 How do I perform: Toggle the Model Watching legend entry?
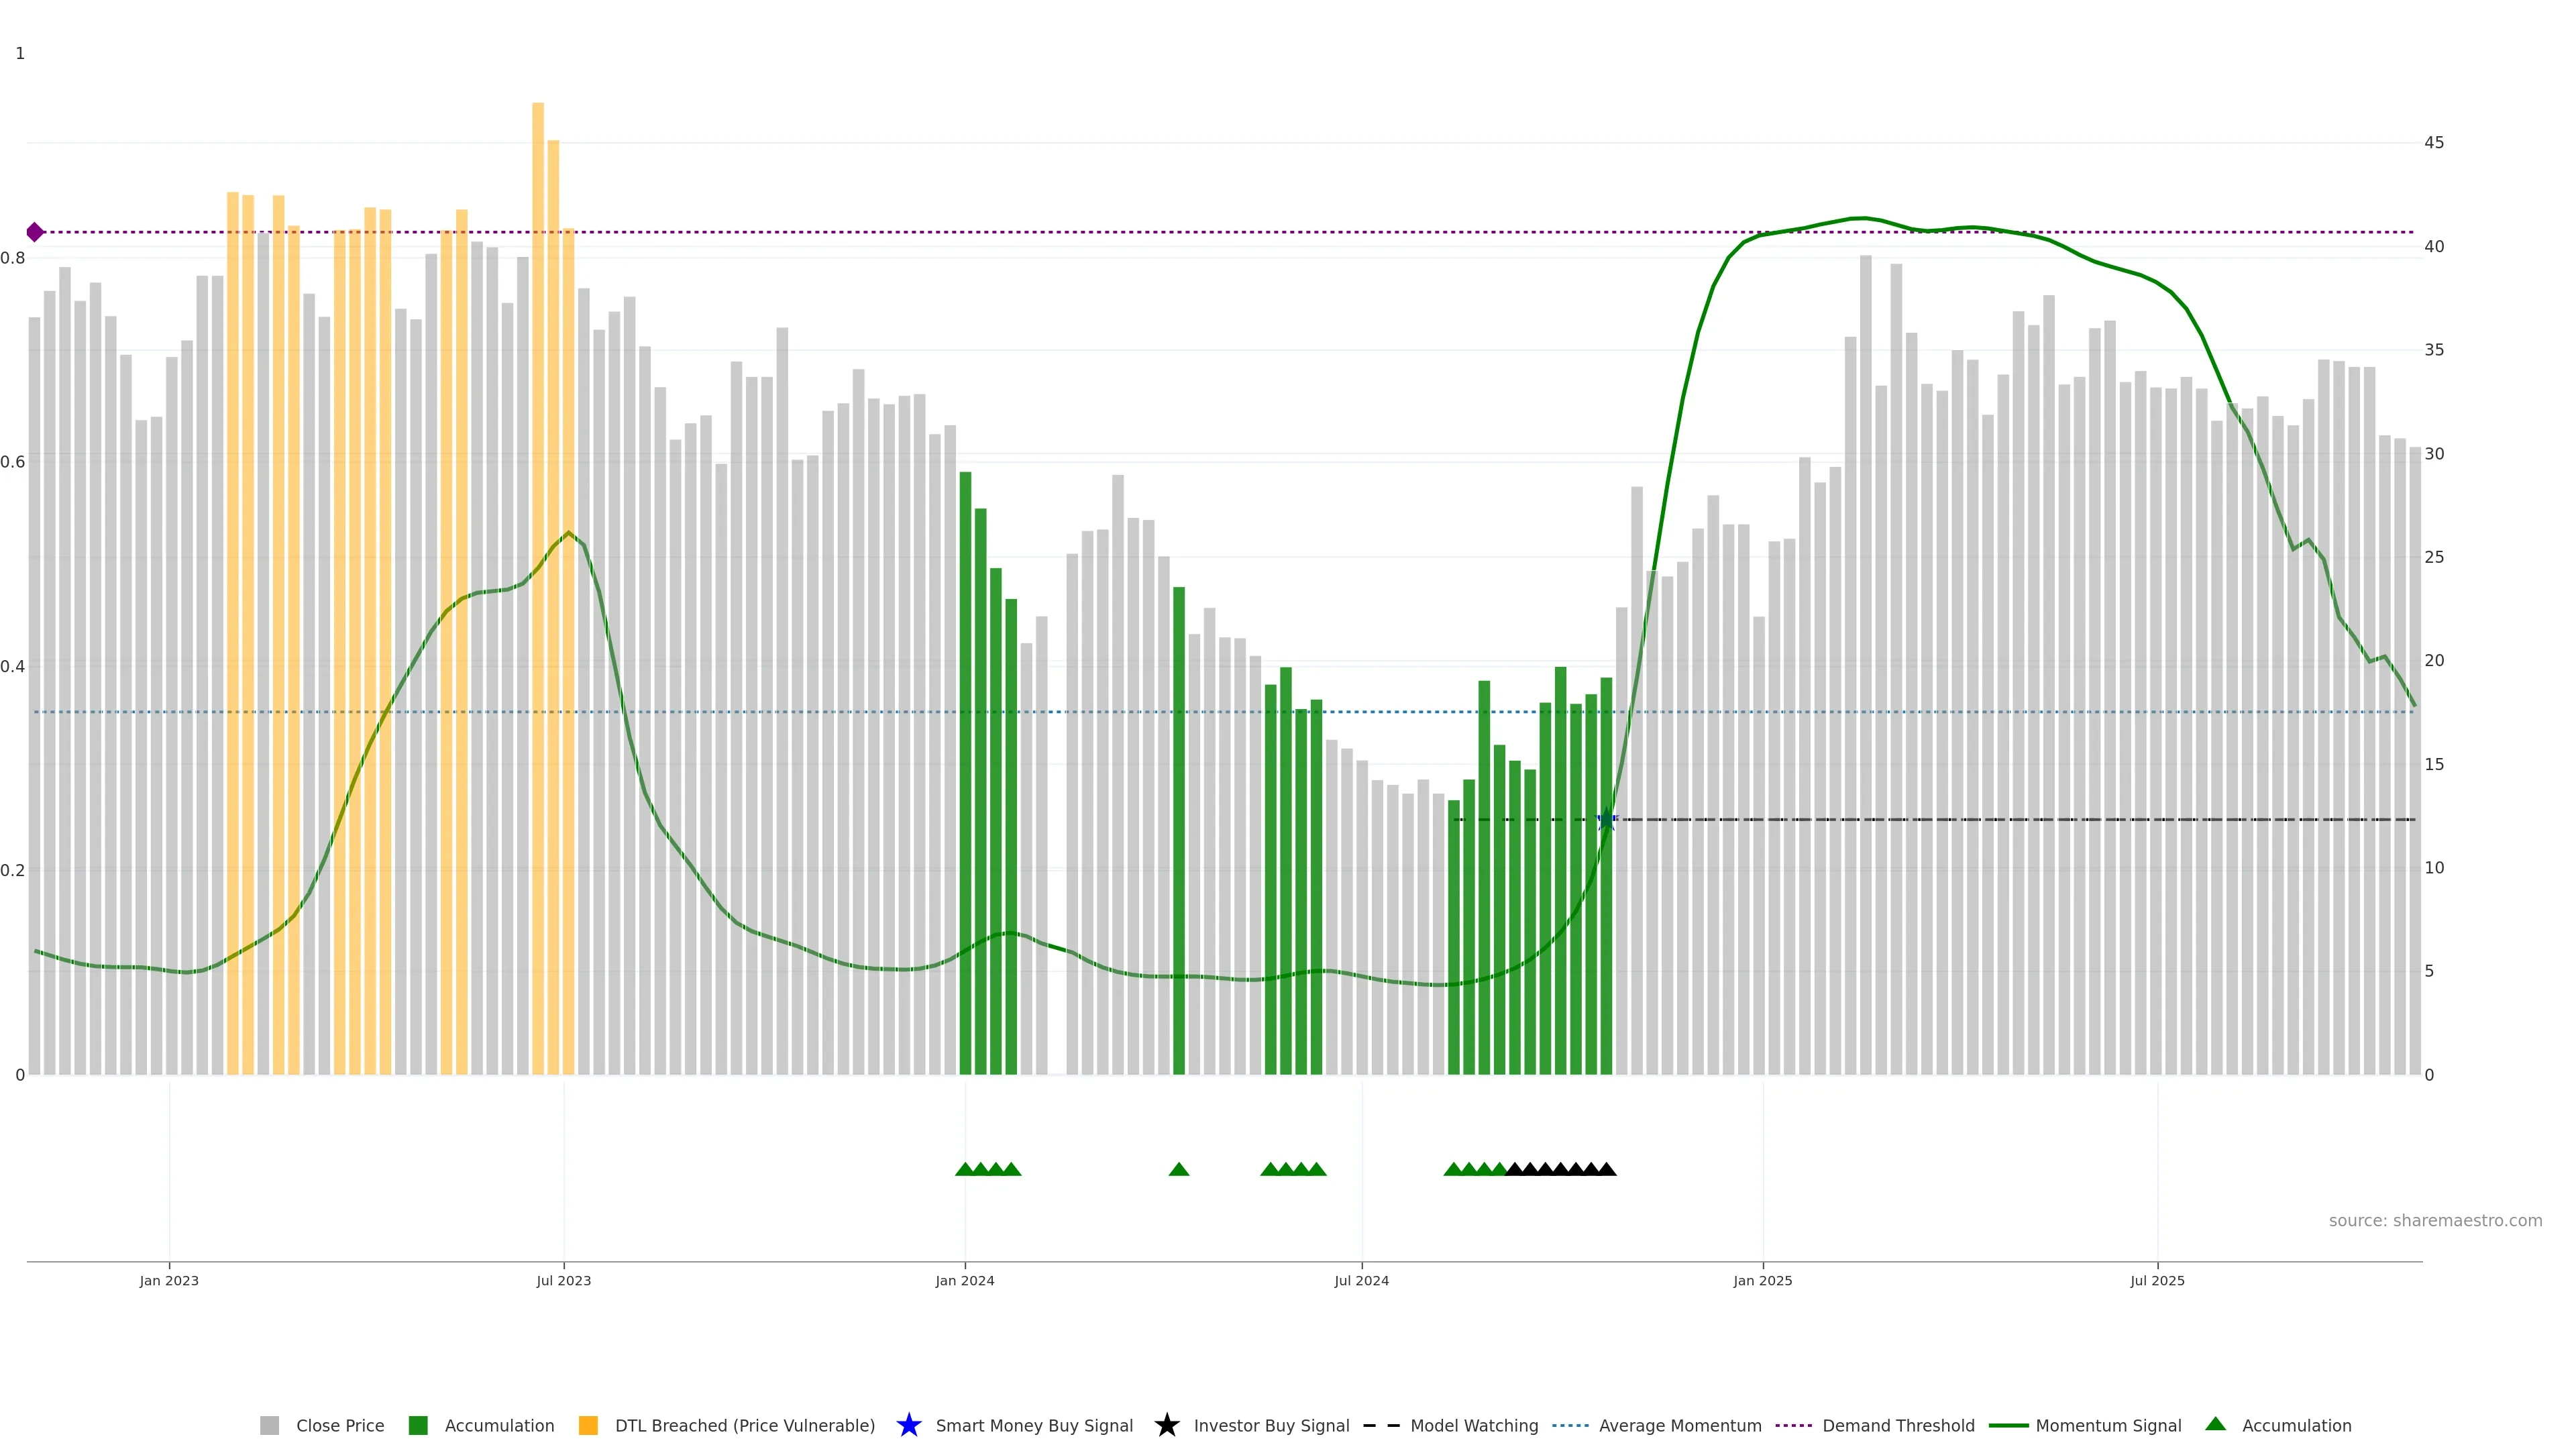coord(1473,1425)
